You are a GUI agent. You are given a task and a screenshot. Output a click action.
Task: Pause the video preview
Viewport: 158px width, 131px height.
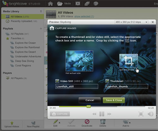pyautogui.click(x=102, y=114)
